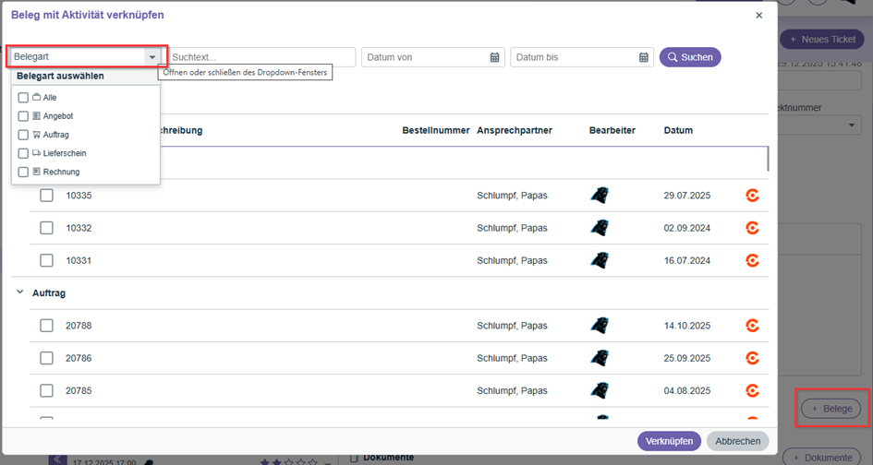Click the Verknüpfen button
This screenshot has width=873, height=465.
coord(669,441)
